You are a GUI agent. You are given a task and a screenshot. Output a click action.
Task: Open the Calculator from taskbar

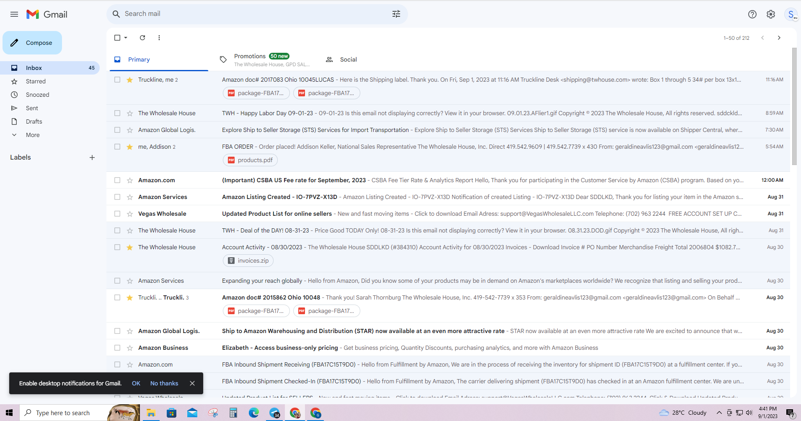[233, 413]
